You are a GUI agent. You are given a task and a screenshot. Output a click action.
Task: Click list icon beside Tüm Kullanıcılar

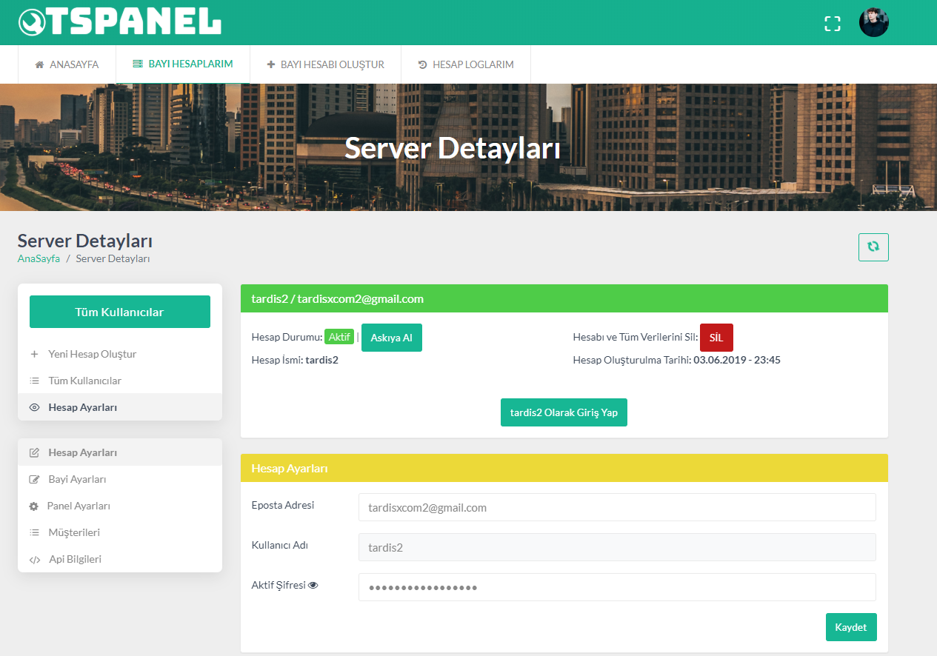click(34, 381)
